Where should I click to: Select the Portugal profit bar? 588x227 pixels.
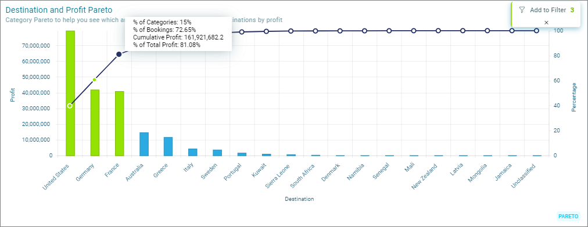(x=242, y=154)
